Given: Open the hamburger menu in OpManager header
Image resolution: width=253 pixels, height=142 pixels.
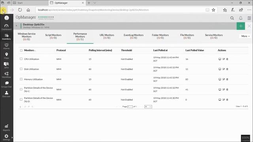Looking at the screenshot, I should 249,18.
